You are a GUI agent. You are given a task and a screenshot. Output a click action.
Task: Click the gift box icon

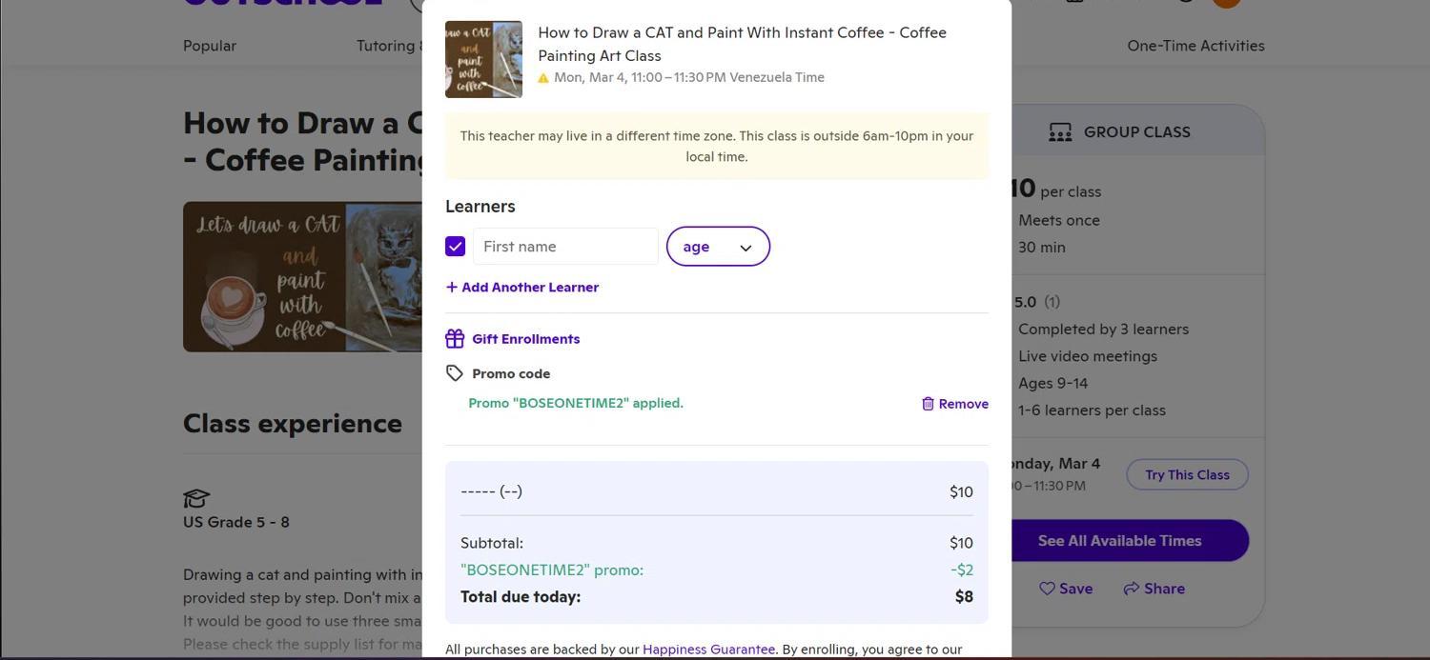tap(455, 338)
